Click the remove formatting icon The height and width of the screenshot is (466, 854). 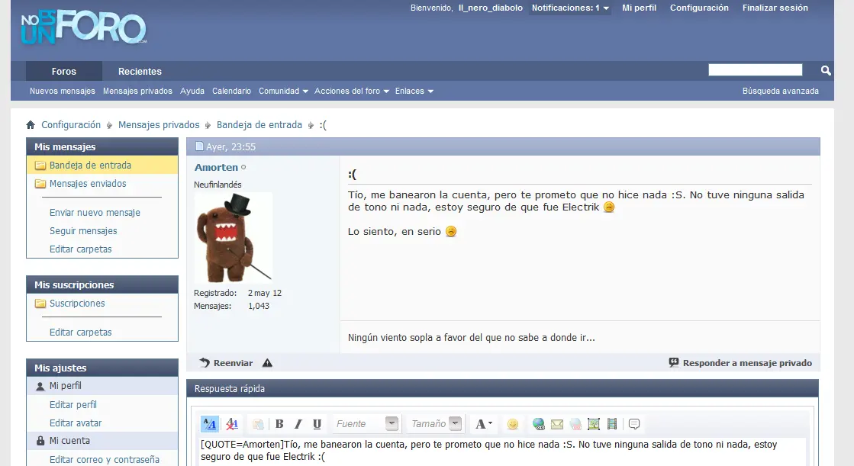pyautogui.click(x=232, y=423)
